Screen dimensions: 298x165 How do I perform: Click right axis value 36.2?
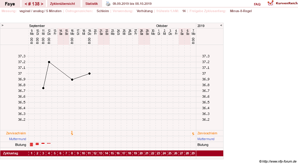coord(206,120)
